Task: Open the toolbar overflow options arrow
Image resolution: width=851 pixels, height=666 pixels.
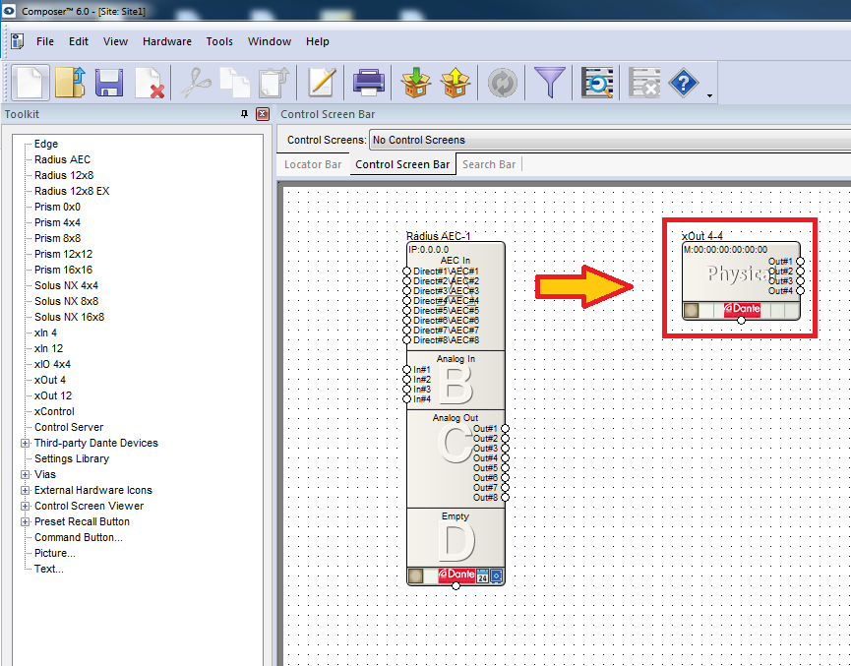Action: pos(709,96)
